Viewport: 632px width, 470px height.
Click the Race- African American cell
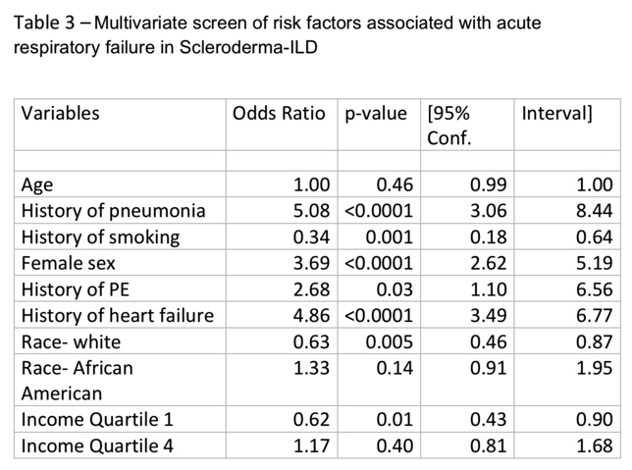tap(77, 381)
